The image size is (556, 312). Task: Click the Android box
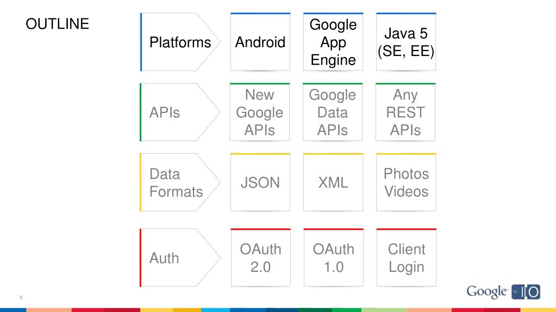click(x=260, y=42)
